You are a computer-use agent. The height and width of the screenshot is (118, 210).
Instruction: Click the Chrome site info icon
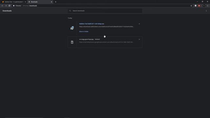[x=14, y=6]
